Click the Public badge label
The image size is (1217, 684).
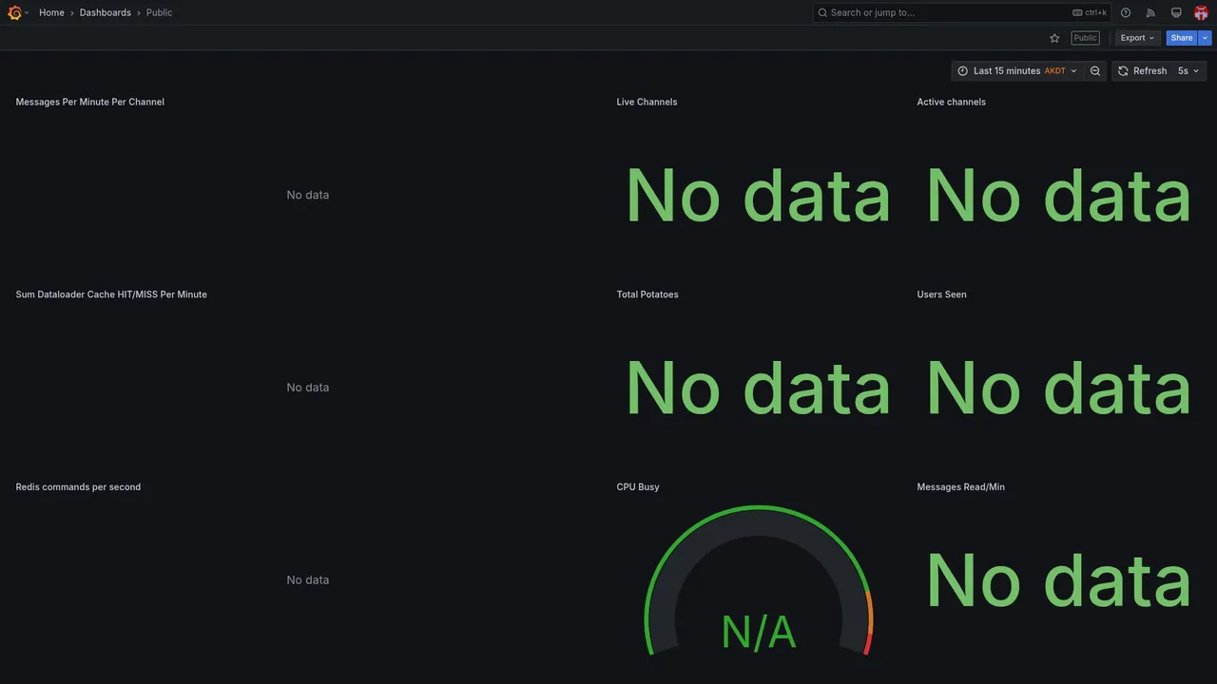[x=1085, y=38]
